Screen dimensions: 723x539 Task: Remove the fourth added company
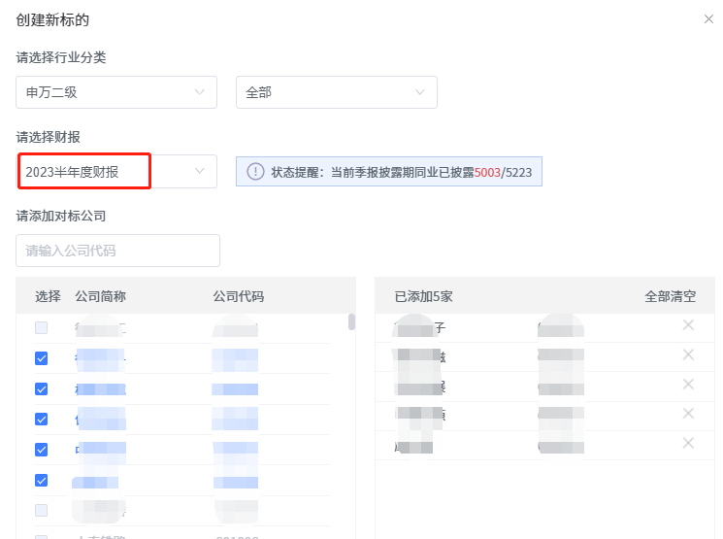pos(688,413)
